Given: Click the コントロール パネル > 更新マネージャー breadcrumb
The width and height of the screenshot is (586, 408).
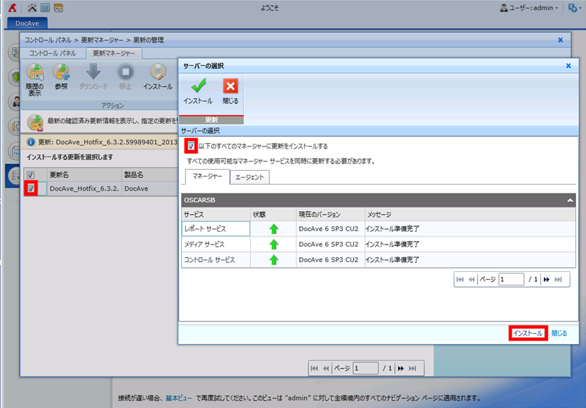Looking at the screenshot, I should point(74,40).
